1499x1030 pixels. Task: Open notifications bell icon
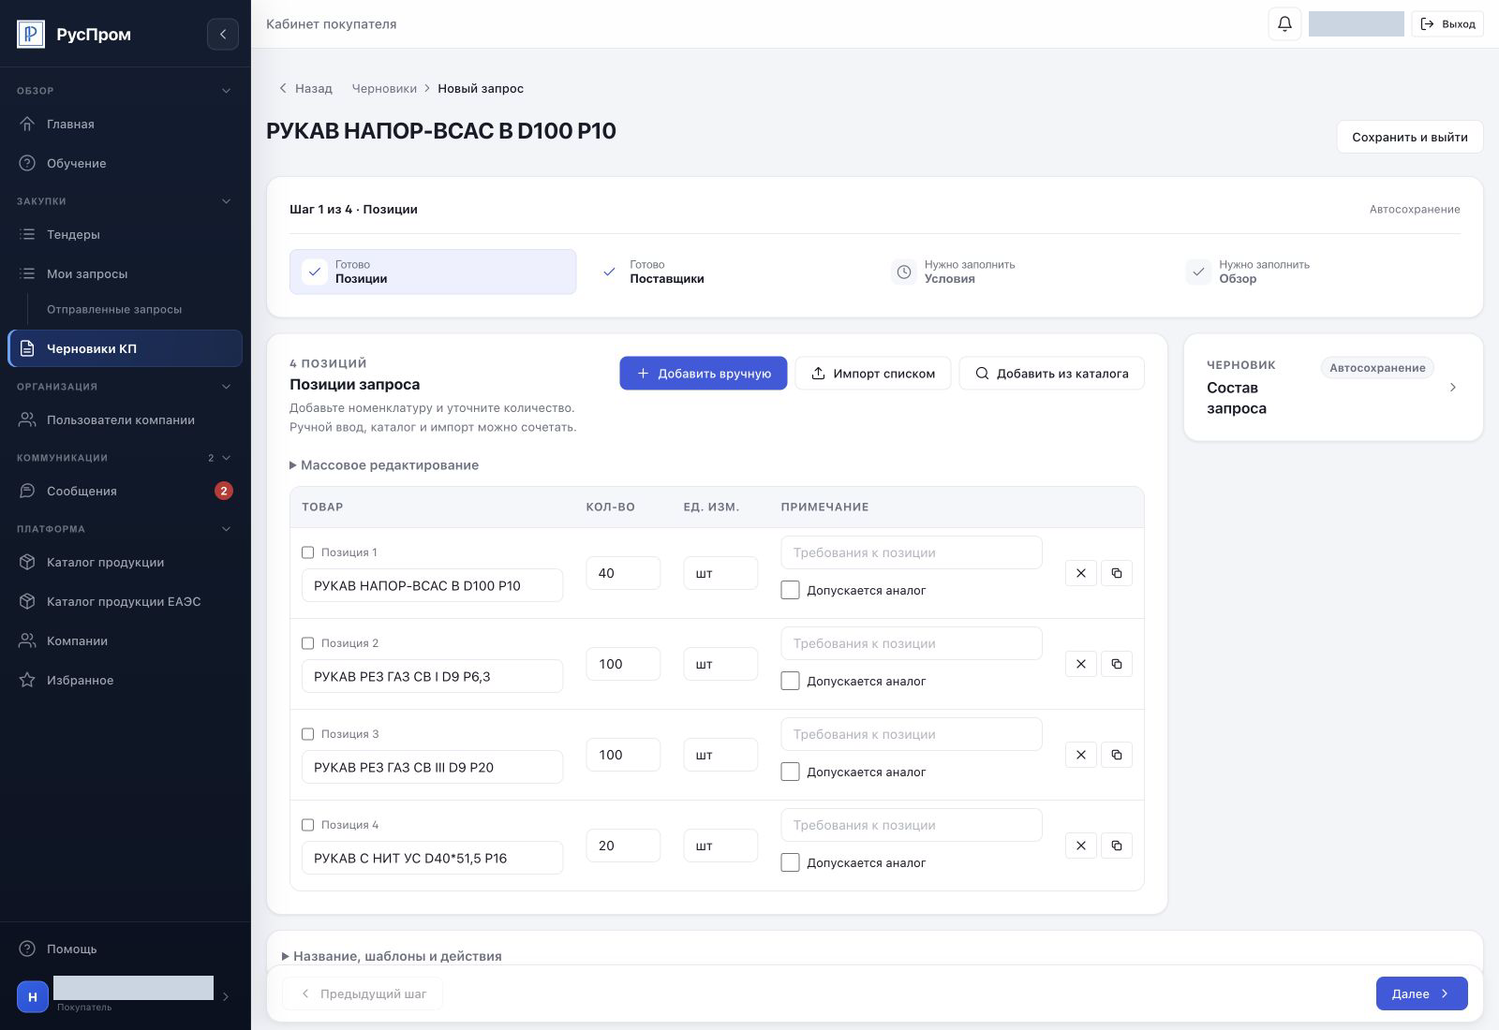1284,24
